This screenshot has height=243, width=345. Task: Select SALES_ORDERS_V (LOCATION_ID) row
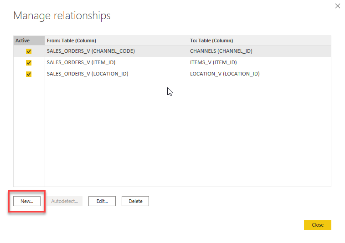(x=88, y=74)
